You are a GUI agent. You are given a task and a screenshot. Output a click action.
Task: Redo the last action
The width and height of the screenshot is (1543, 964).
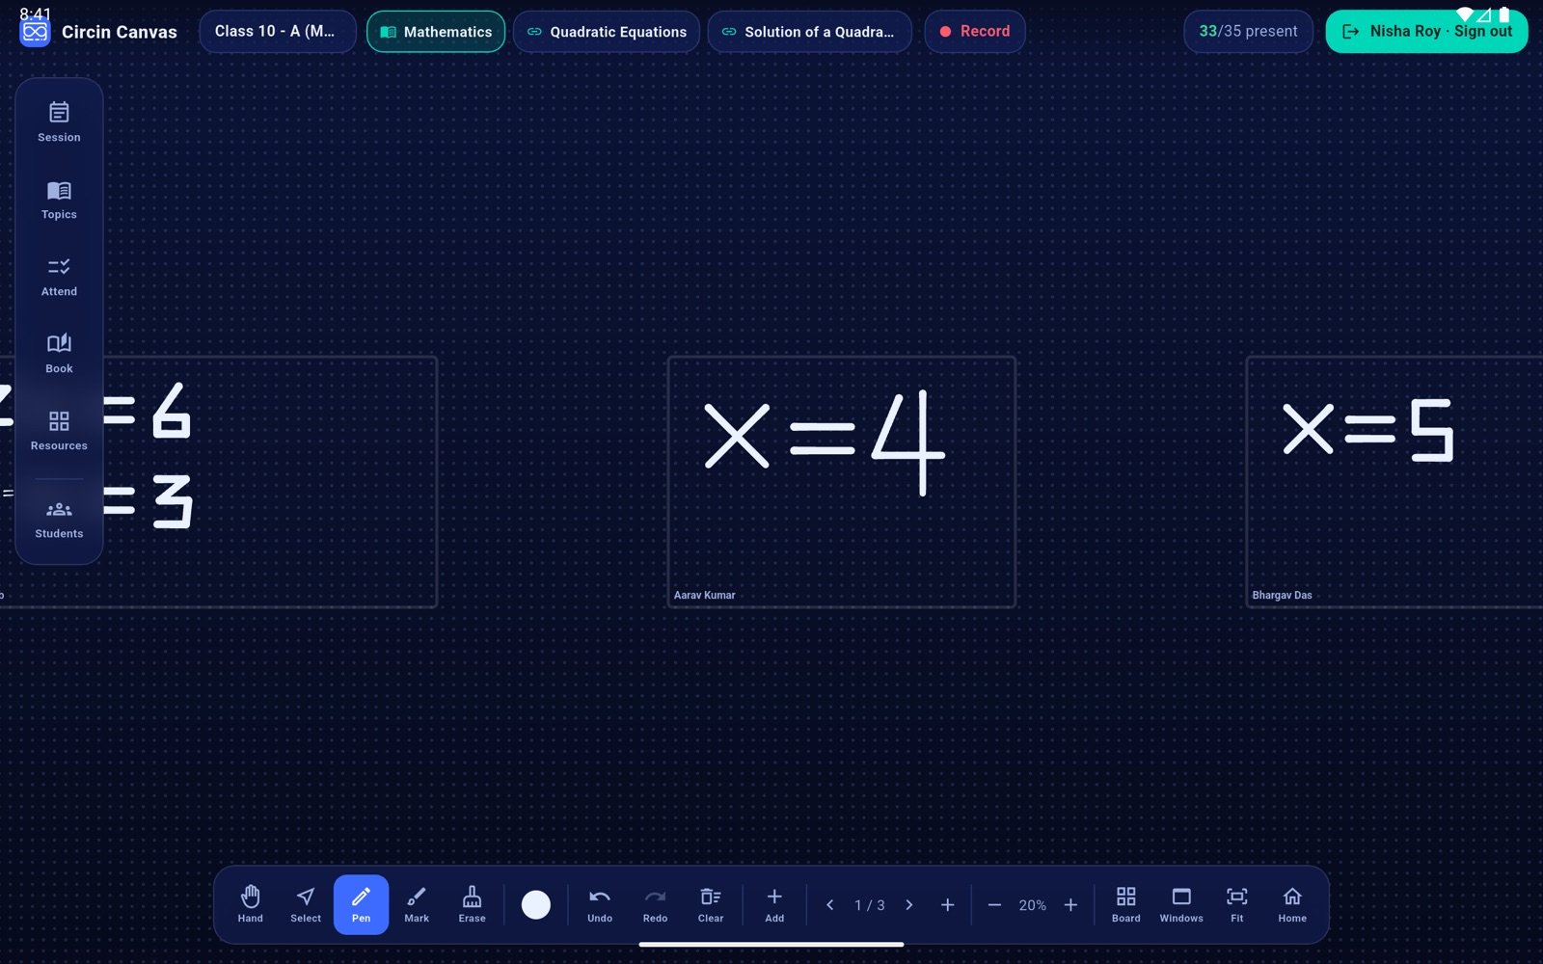click(x=655, y=904)
